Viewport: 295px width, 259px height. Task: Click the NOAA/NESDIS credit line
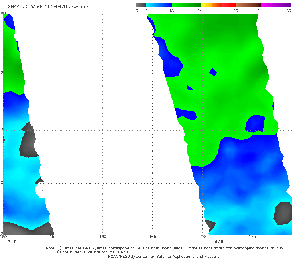pos(165,256)
